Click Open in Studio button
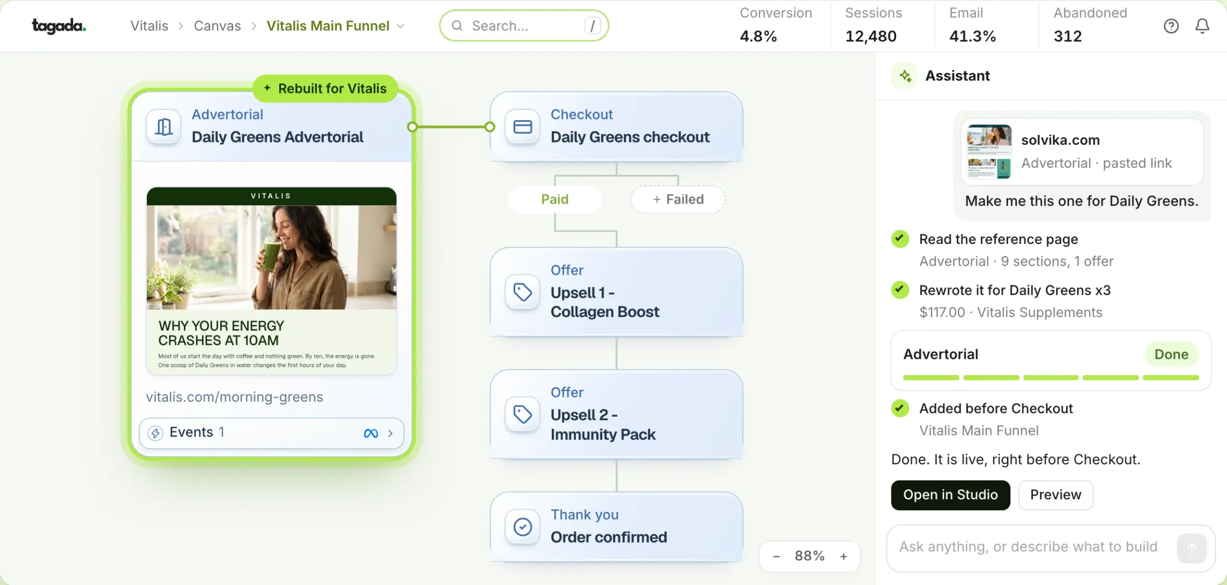1227x585 pixels. coord(951,495)
